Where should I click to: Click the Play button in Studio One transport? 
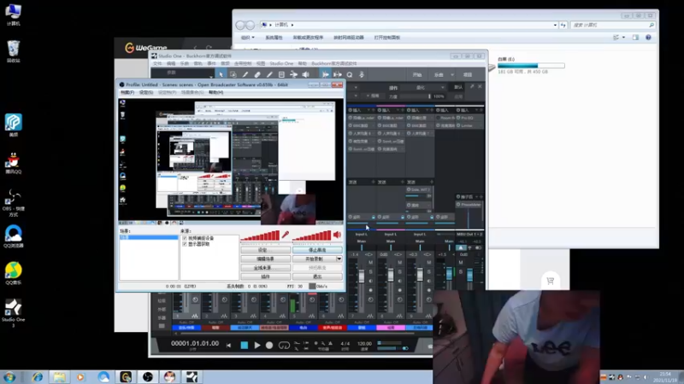[257, 345]
